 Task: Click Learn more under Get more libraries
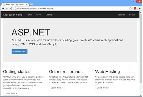pos(57,88)
